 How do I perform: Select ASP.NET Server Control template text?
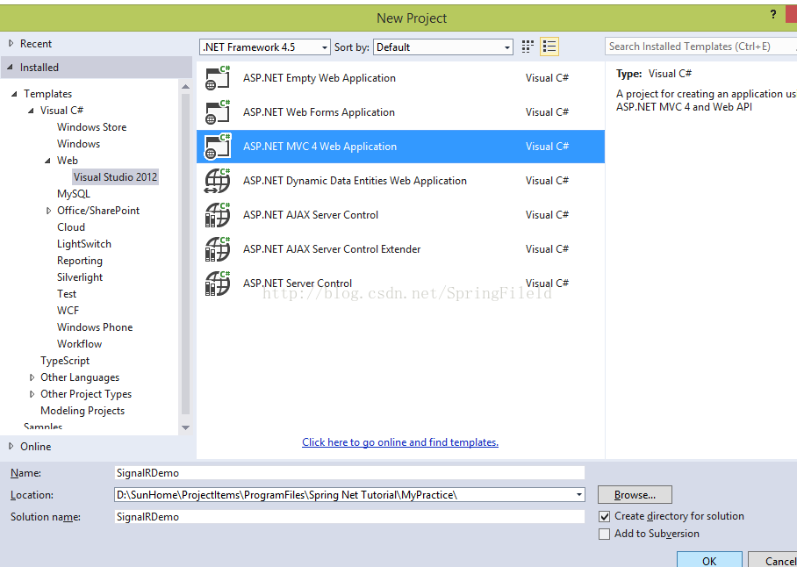(x=298, y=283)
